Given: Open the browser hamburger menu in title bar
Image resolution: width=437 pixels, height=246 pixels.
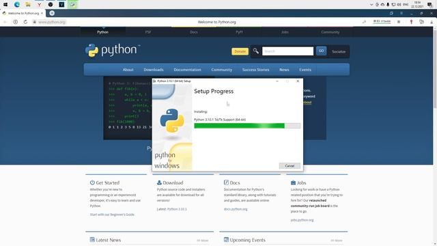Looking at the screenshot, I should pyautogui.click(x=401, y=13).
